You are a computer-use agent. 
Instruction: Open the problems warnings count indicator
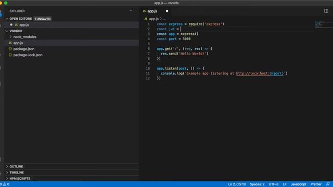tap(5, 184)
